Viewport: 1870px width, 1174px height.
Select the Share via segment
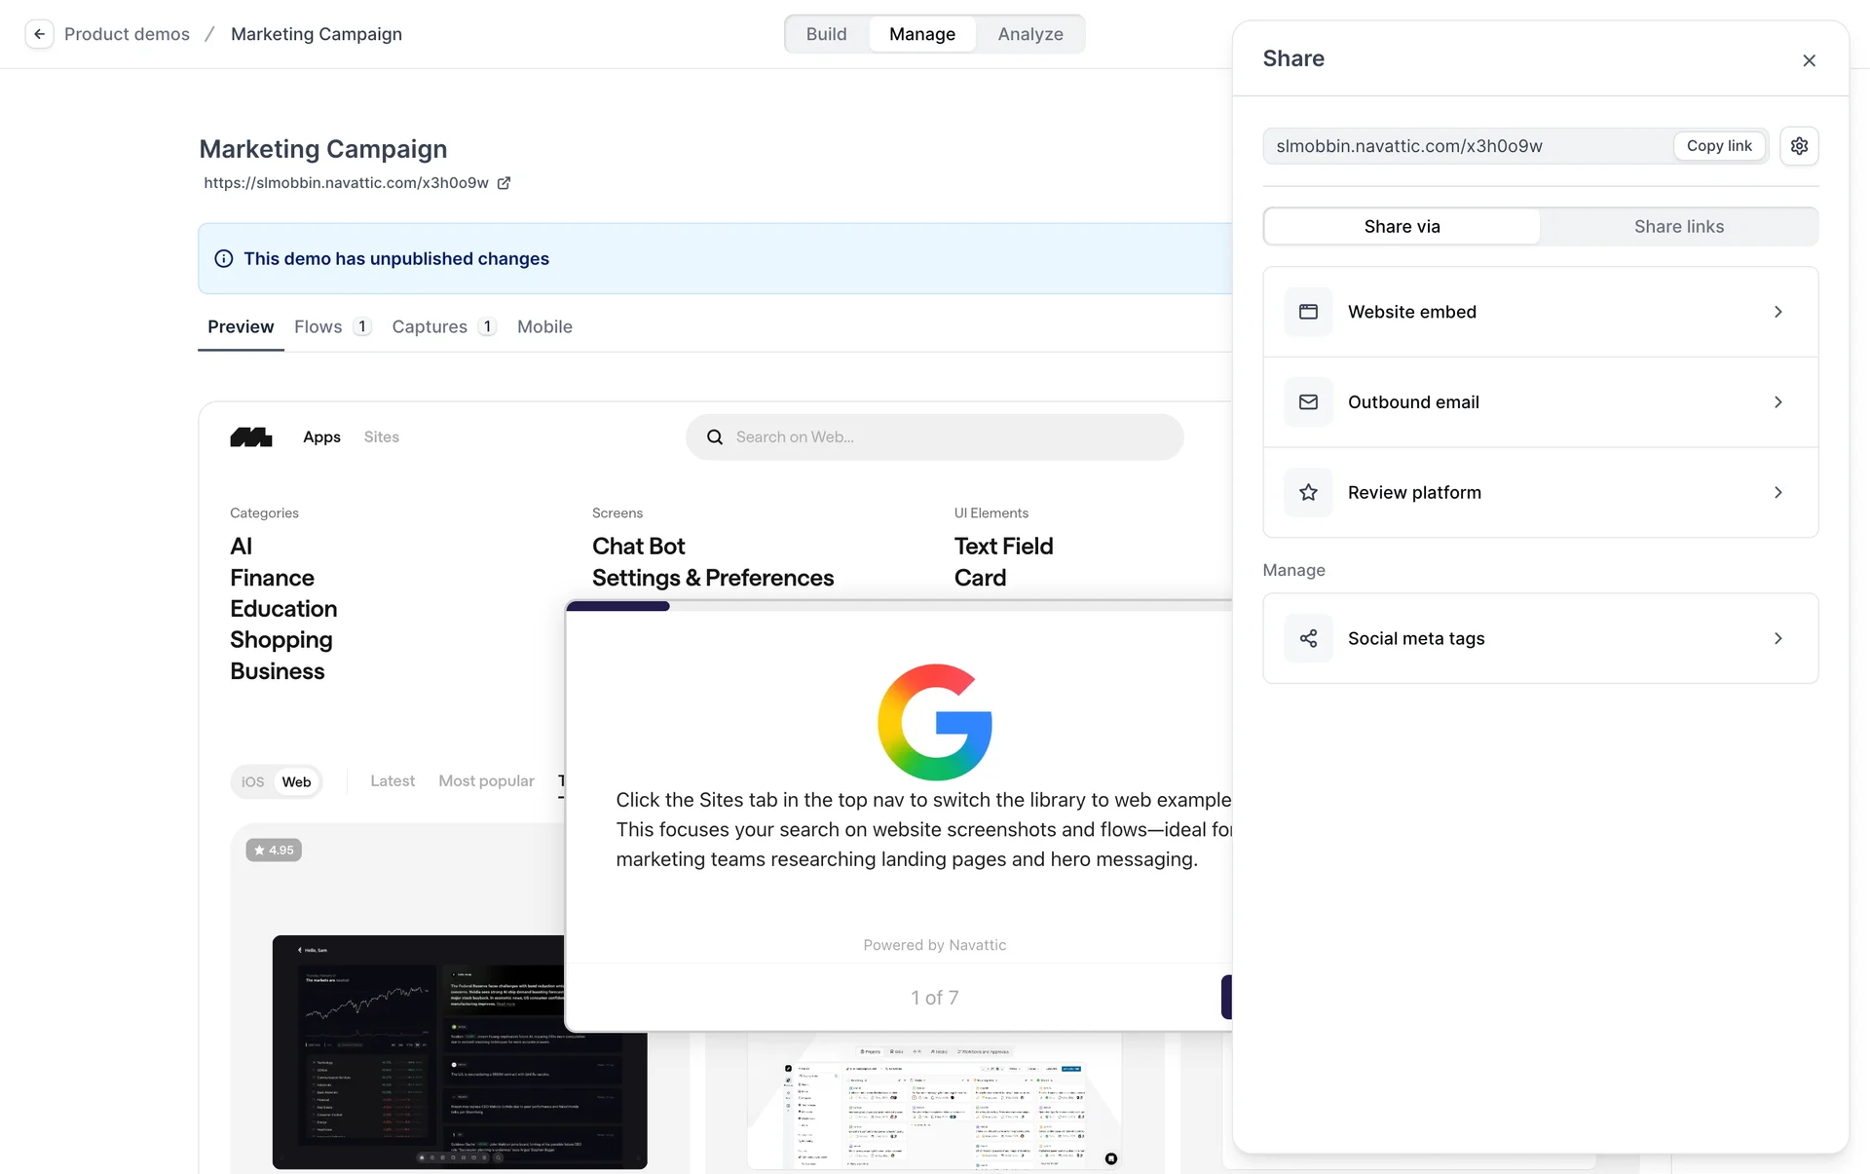(x=1402, y=227)
